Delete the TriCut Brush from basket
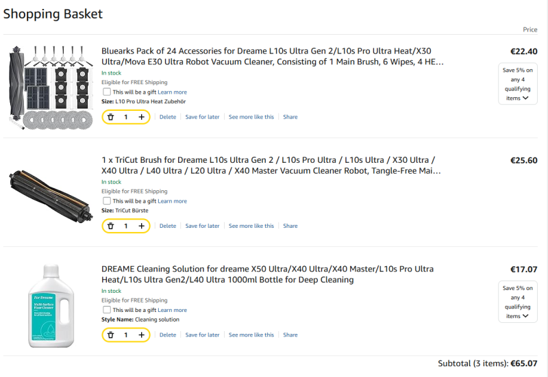Image resolution: width=548 pixels, height=377 pixels. tap(168, 226)
